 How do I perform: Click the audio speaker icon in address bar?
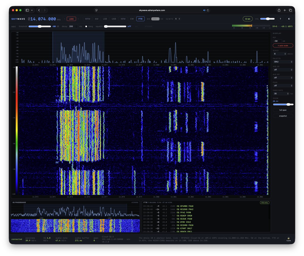point(204,10)
